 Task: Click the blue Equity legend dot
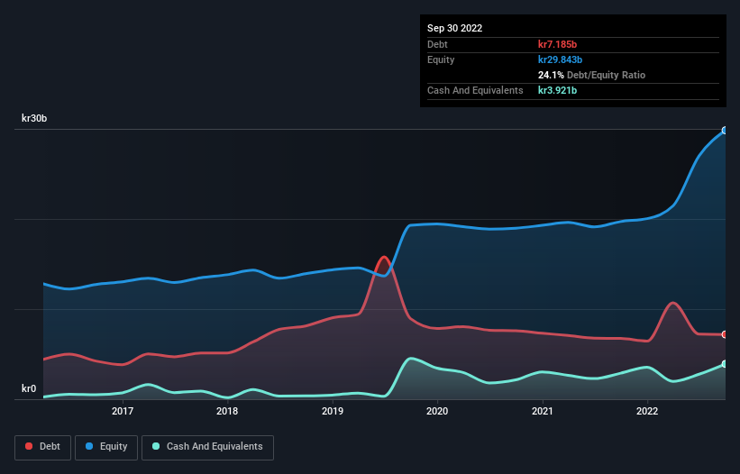tap(89, 446)
